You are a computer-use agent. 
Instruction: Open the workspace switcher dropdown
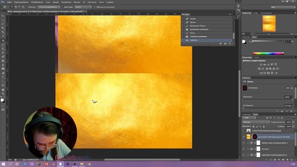283,7
